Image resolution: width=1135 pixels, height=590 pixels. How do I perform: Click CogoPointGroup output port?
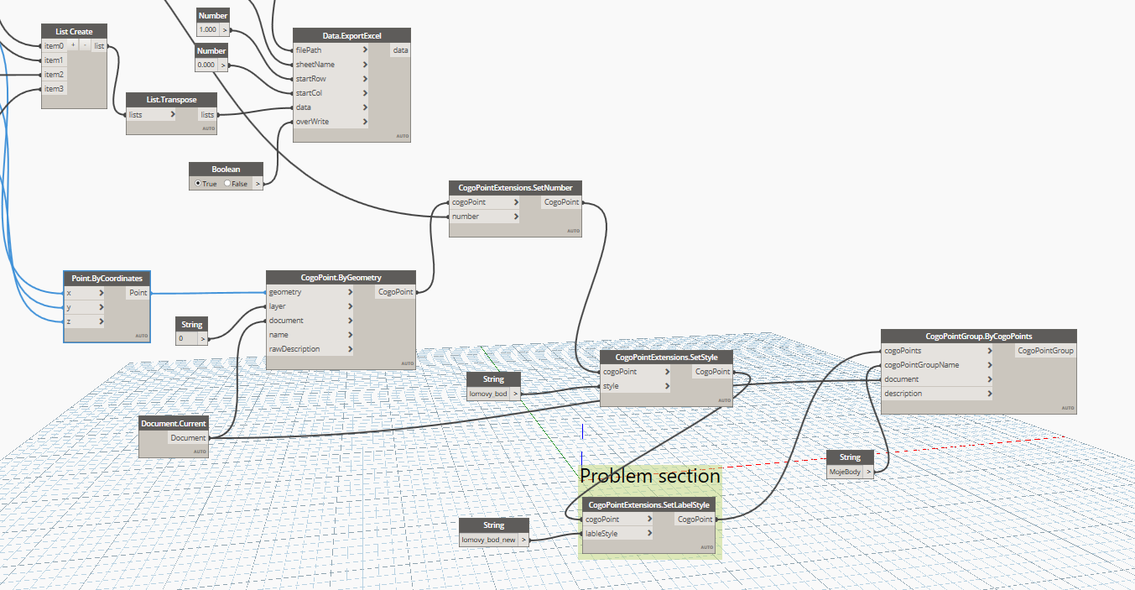pyautogui.click(x=1045, y=351)
